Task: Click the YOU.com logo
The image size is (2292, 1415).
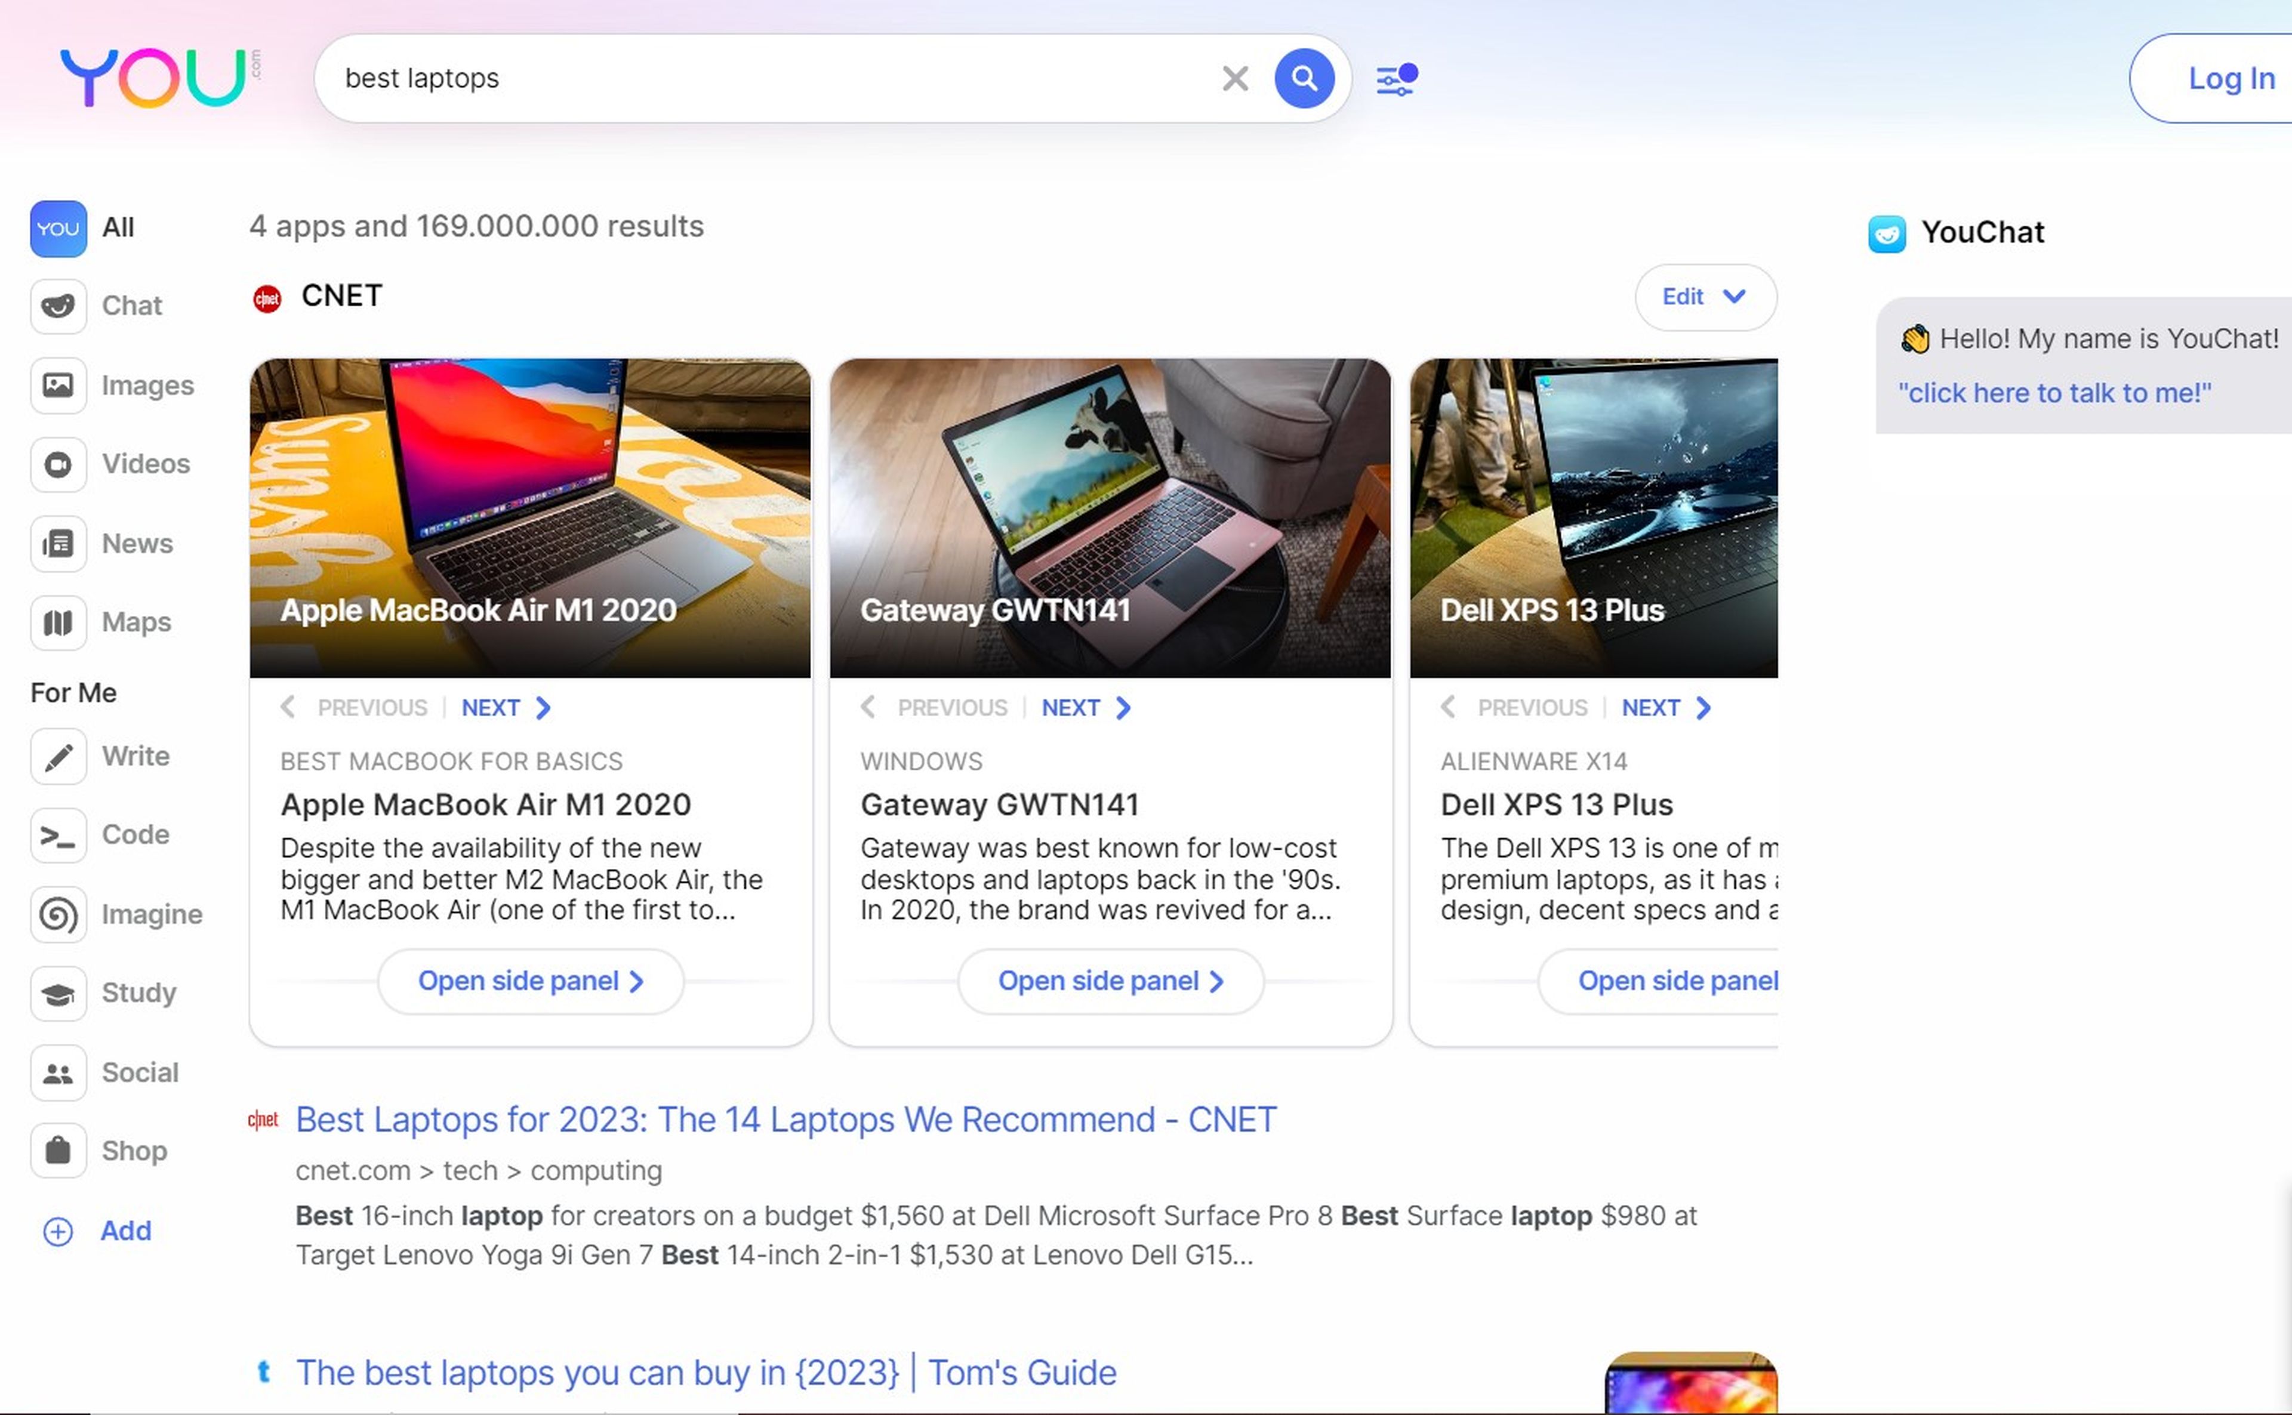Action: pyautogui.click(x=160, y=77)
